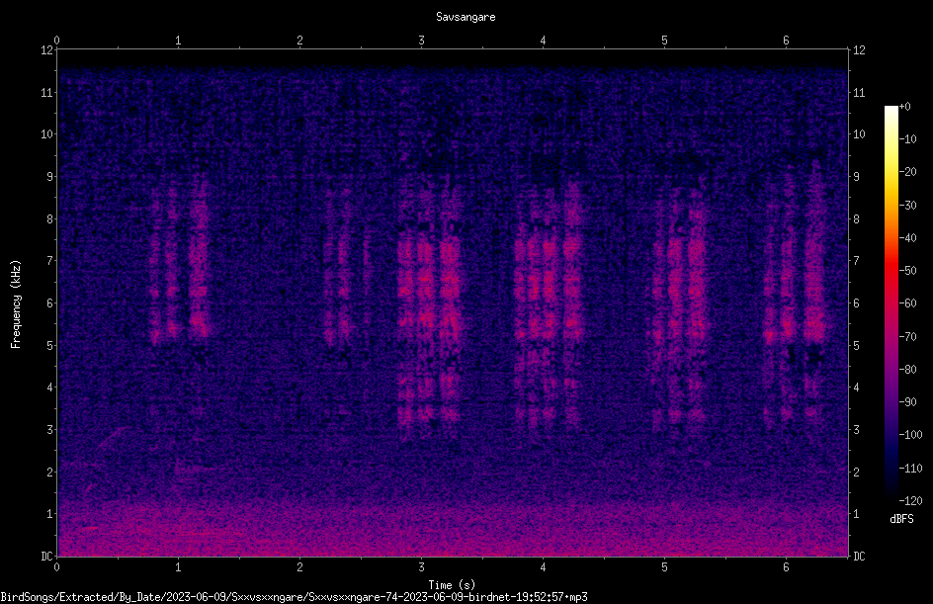Click the DC label on left axis
Viewport: 933px width, 604px height.
tap(46, 556)
